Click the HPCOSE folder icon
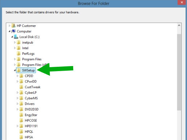 click(21, 121)
